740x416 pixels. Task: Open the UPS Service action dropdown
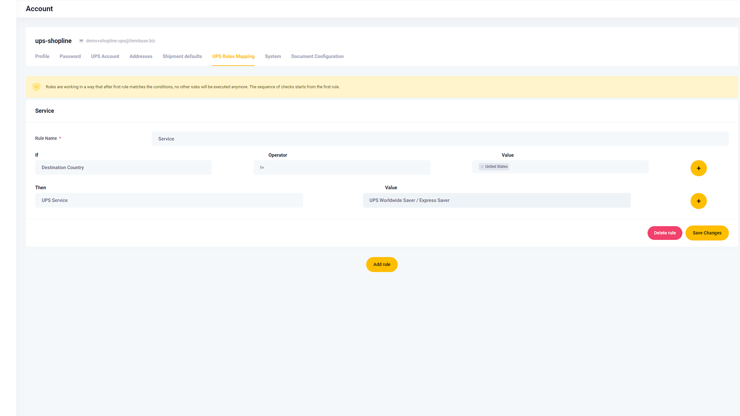click(169, 200)
